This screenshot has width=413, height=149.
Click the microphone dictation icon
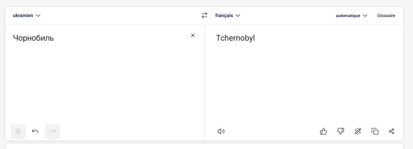[18, 132]
